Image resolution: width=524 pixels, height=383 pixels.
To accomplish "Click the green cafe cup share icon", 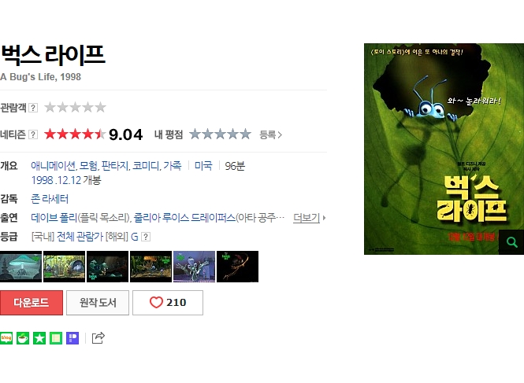I will [23, 338].
